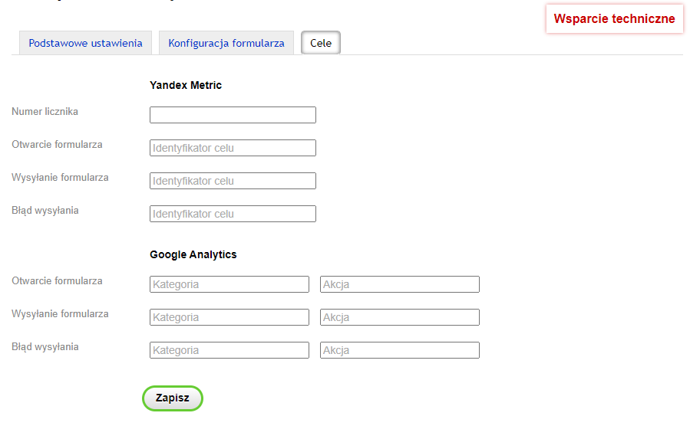Image resolution: width=690 pixels, height=426 pixels.
Task: Click Wysyłanie formularza label under Yandex Metric
Action: click(x=60, y=178)
